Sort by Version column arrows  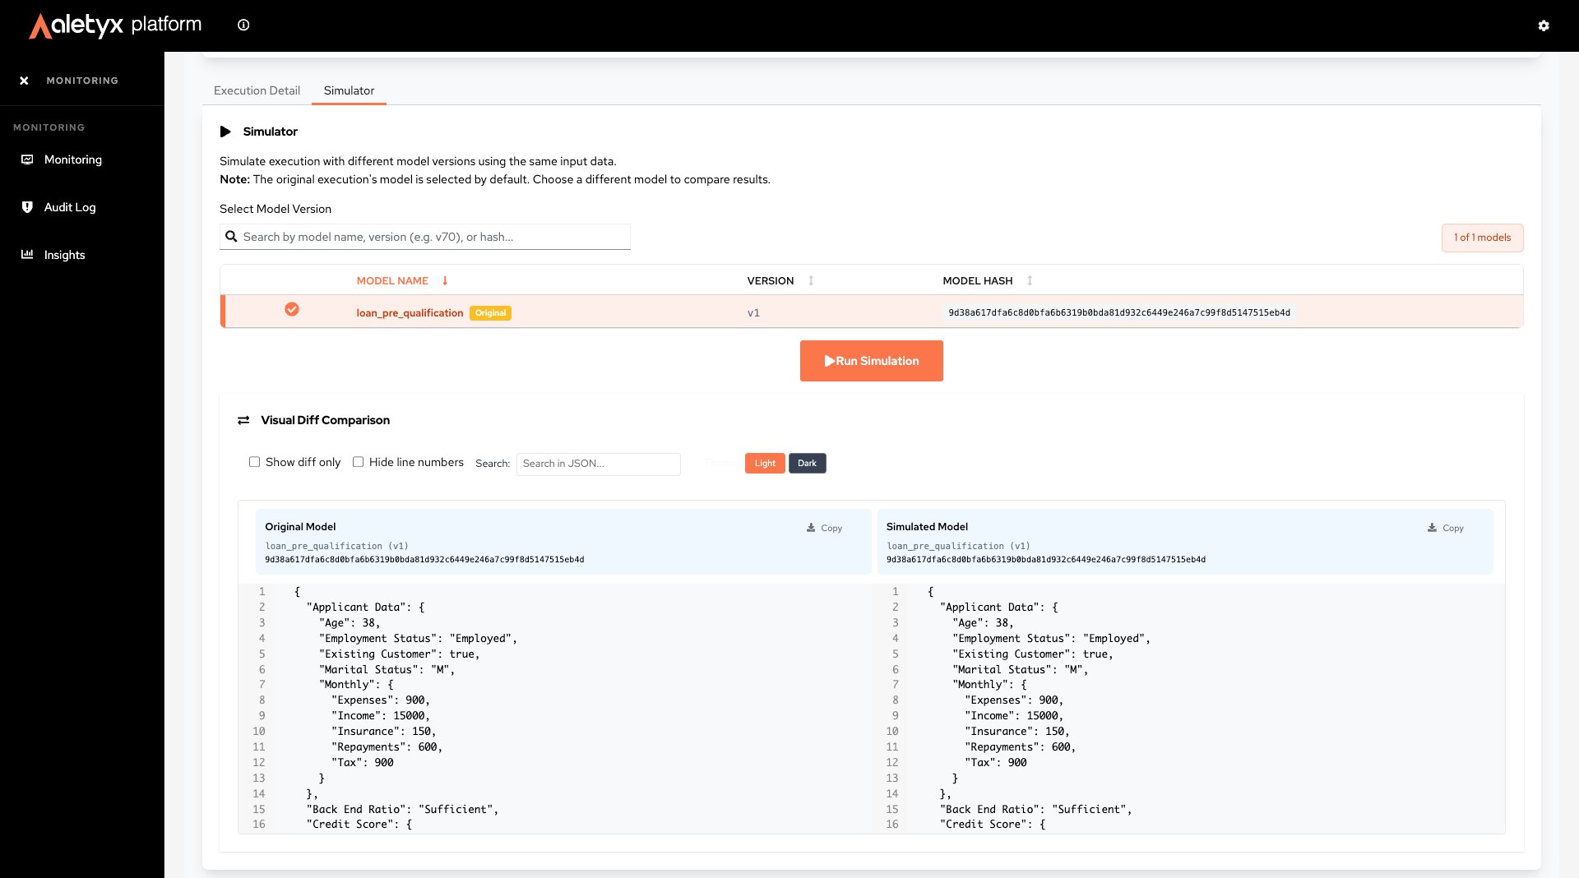coord(811,280)
